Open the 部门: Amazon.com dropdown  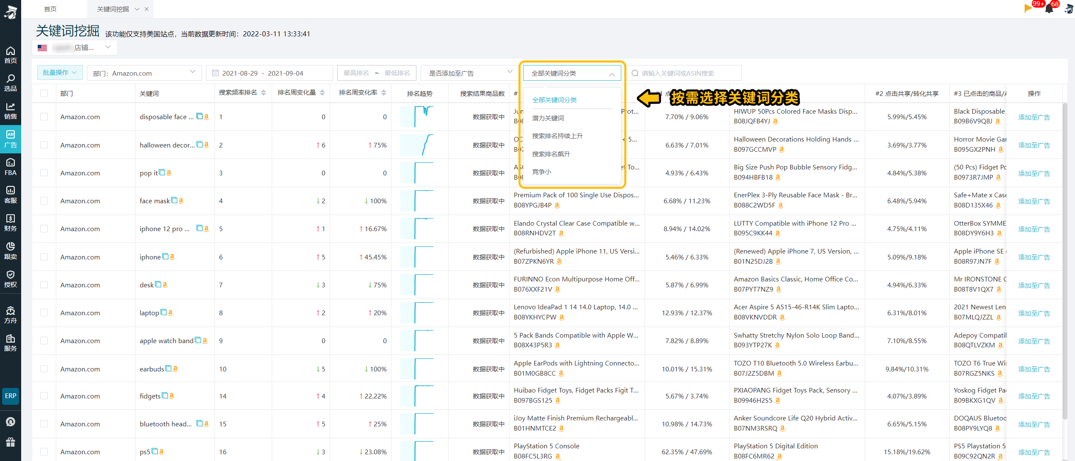pos(144,73)
